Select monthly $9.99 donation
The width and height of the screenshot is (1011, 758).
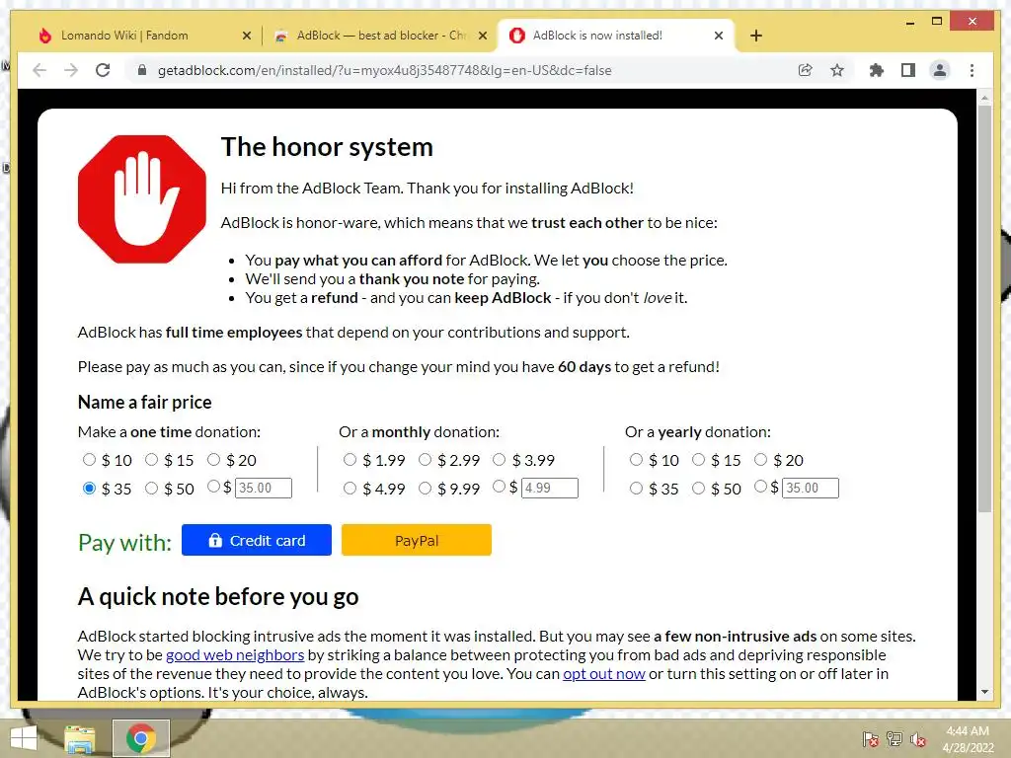click(x=425, y=488)
